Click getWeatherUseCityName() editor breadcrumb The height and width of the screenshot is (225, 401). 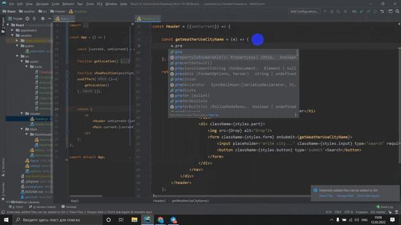[190, 201]
